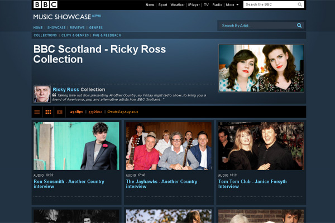Viewport: 335px width, 223px height.
Task: Click the BBC search magnifier icon
Action: (x=300, y=4)
